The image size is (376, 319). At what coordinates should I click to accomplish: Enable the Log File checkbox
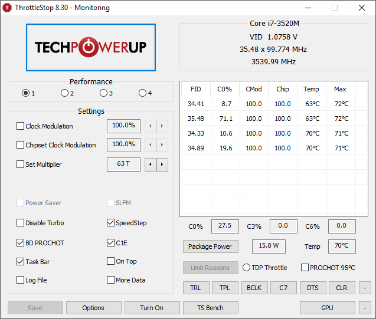click(x=21, y=280)
